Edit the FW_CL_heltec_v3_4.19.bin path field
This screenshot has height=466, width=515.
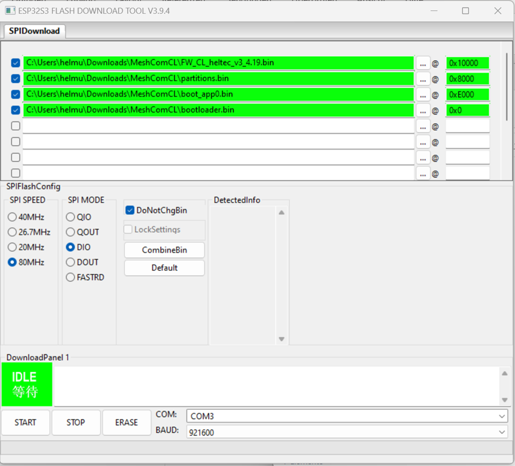[x=219, y=63]
